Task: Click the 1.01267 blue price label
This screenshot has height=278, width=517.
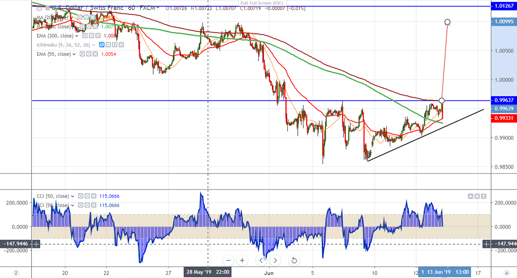Action: click(504, 6)
